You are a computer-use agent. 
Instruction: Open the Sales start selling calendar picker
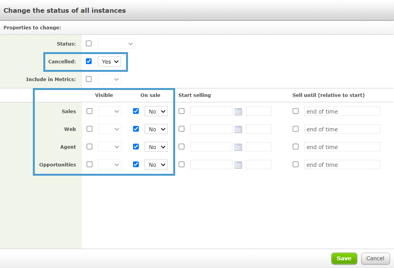[238, 112]
